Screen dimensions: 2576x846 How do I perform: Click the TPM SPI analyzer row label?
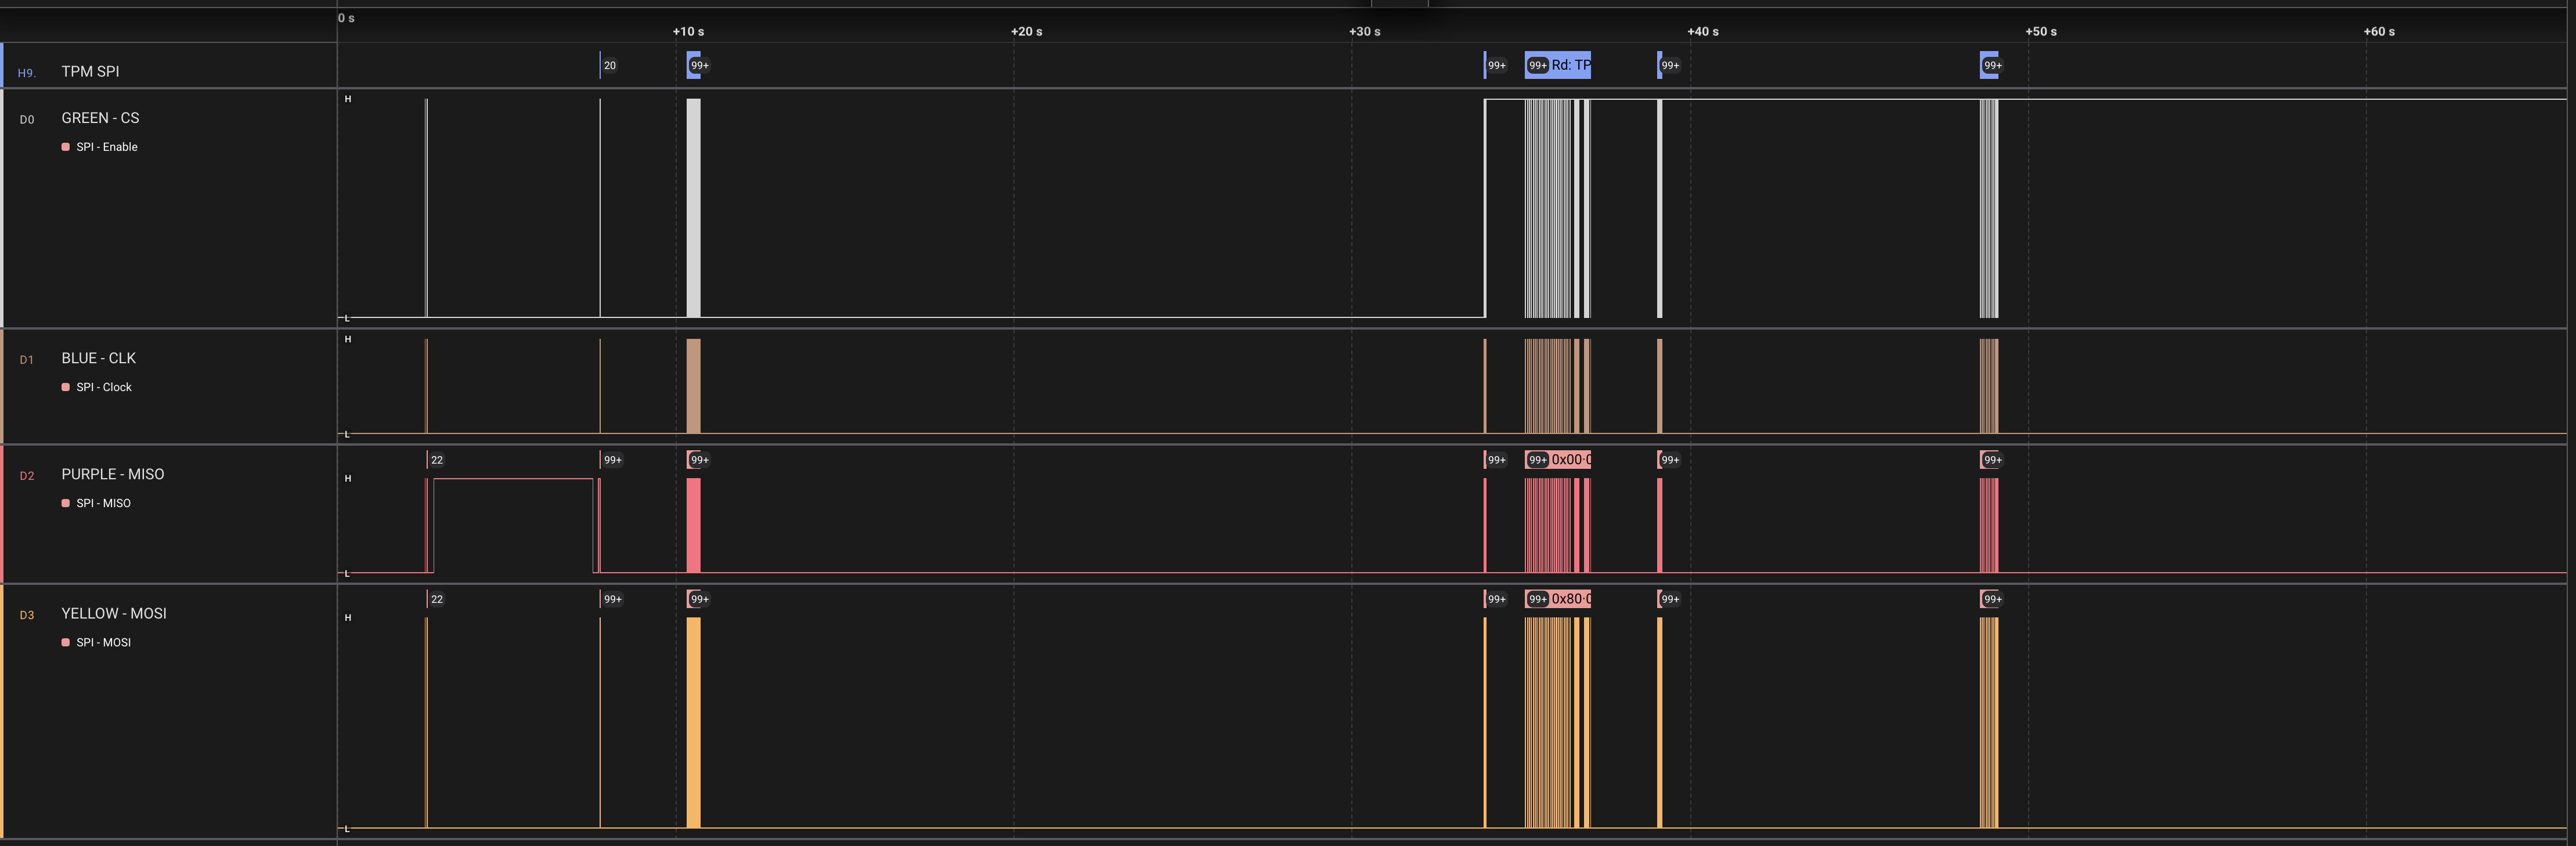(x=90, y=71)
